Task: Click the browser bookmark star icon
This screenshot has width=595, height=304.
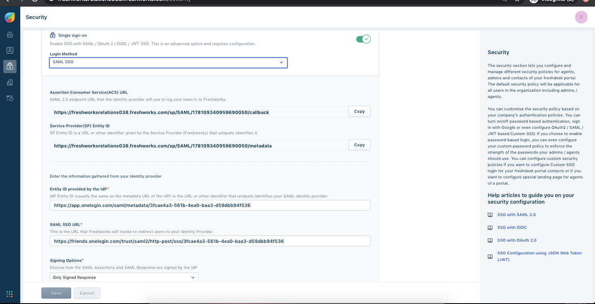Action: click(x=517, y=1)
